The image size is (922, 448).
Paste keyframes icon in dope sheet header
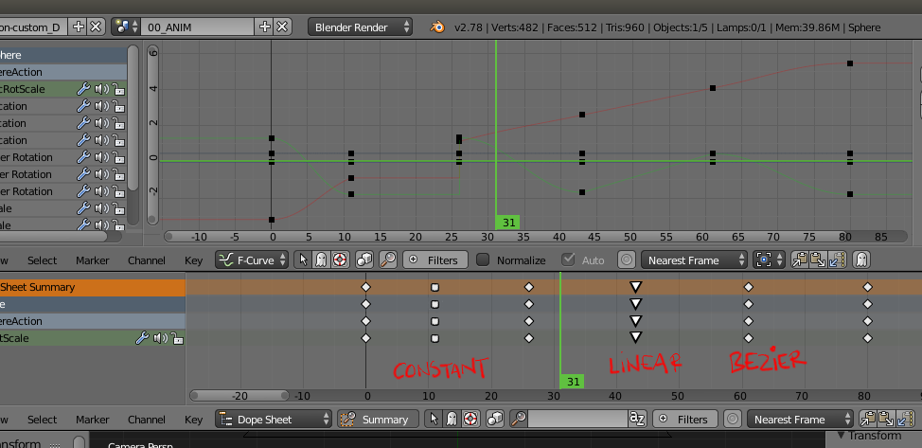click(x=886, y=420)
